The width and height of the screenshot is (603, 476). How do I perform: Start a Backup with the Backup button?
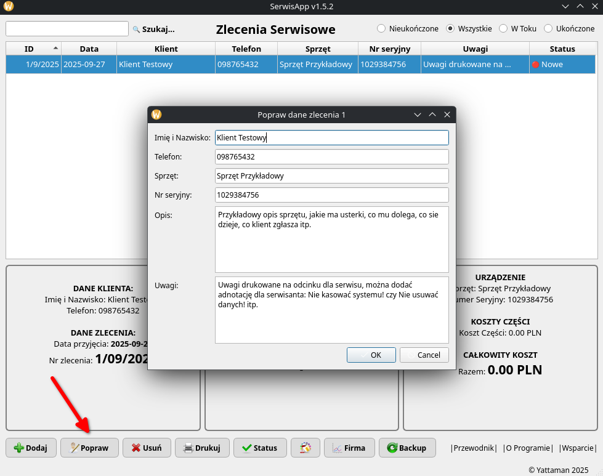(407, 448)
